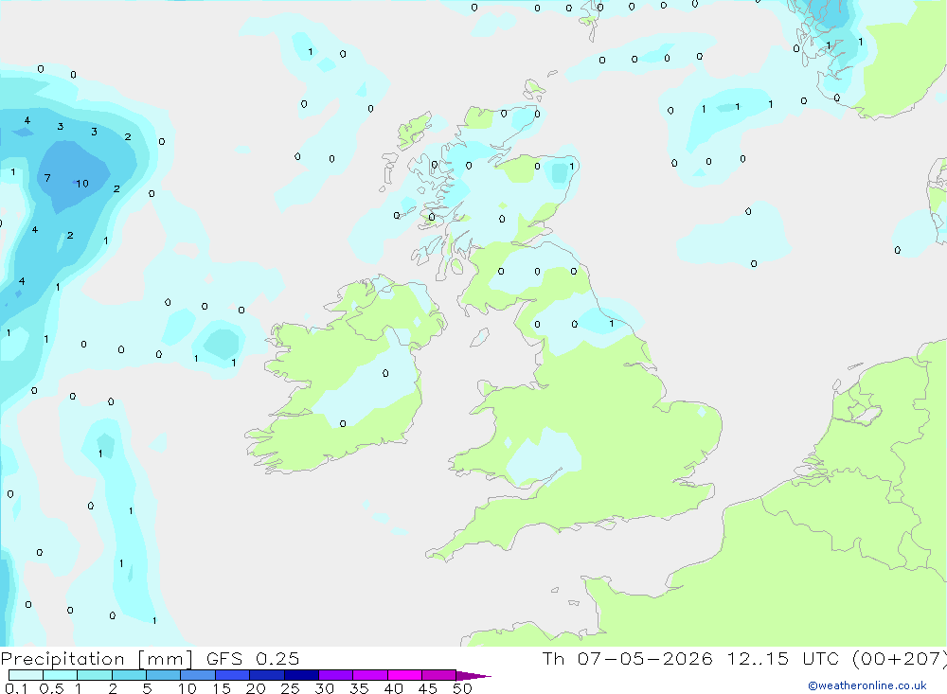Image resolution: width=947 pixels, height=694 pixels.
Task: Choose the 25–30 mm dark navy swatch
Action: pyautogui.click(x=301, y=675)
